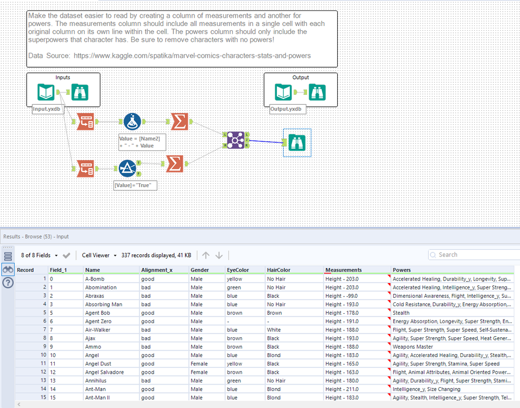
Task: Select the Filter tool with Value=True
Action: (128, 169)
